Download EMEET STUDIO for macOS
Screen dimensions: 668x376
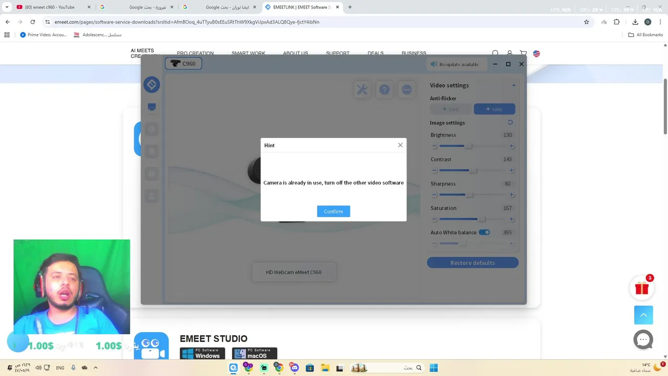click(255, 354)
